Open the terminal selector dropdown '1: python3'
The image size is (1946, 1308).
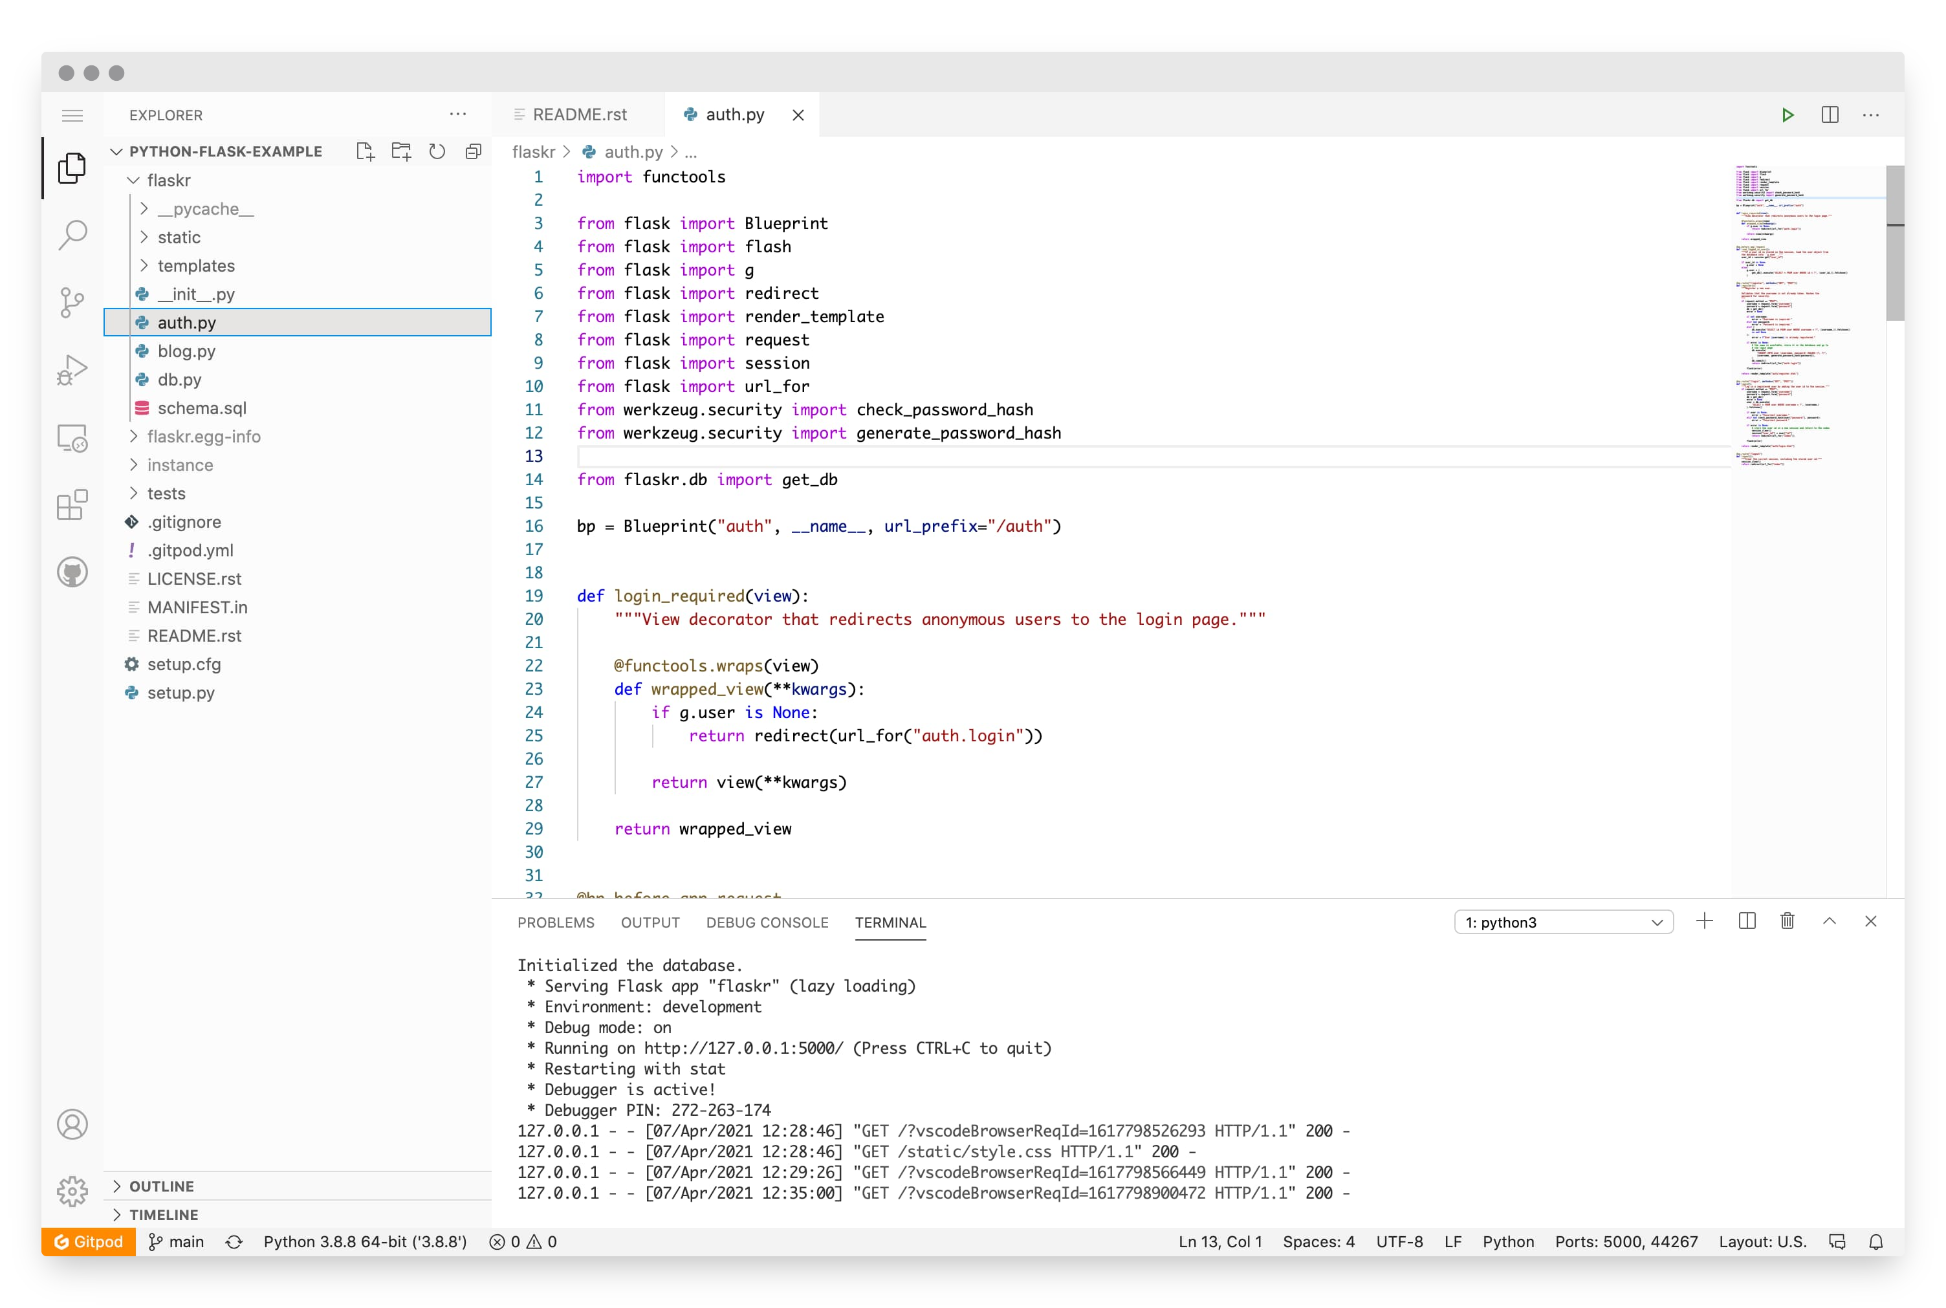coord(1563,922)
